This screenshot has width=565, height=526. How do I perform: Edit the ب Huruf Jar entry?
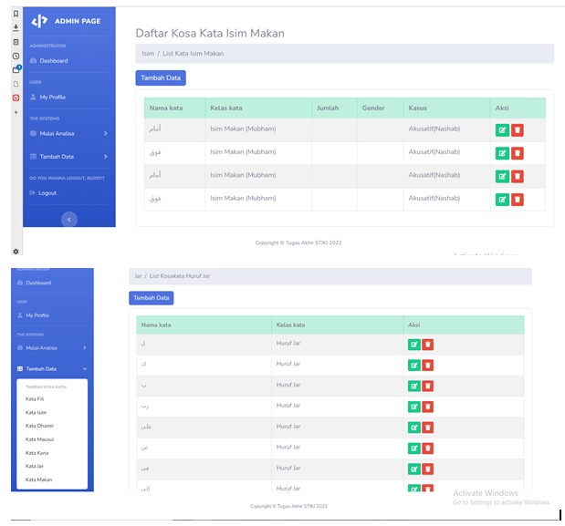[x=414, y=386]
